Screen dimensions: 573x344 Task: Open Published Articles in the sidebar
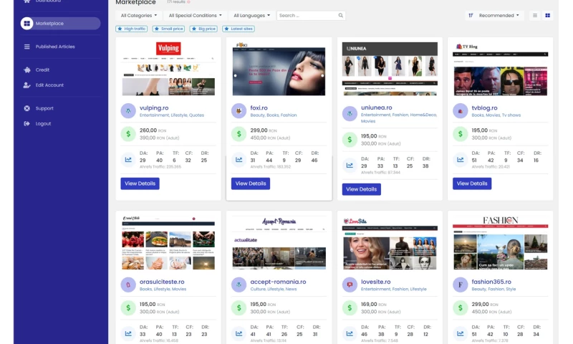click(55, 47)
